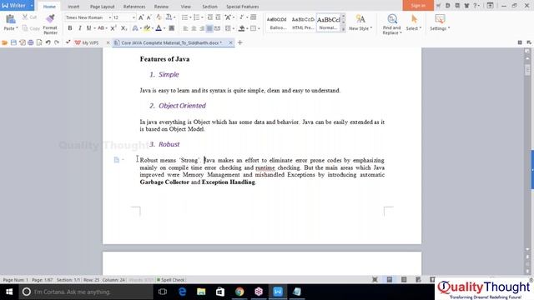Click the Clear Formatting icon
This screenshot has height=300, width=534.
[159, 17]
